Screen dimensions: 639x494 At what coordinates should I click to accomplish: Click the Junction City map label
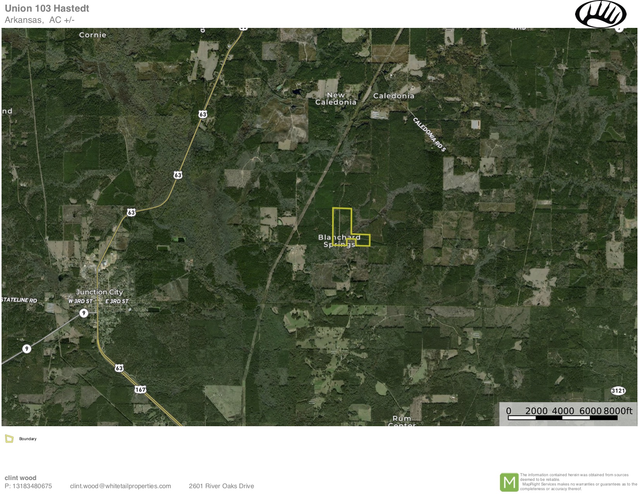pyautogui.click(x=100, y=292)
